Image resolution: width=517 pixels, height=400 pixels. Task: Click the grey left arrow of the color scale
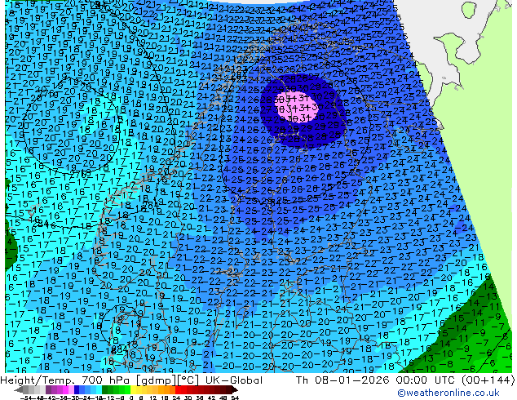coord(19,389)
